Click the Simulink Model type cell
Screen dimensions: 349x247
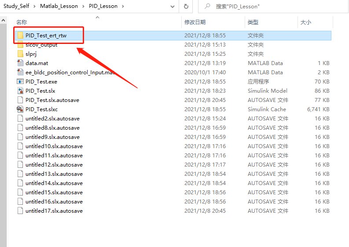pos(268,91)
